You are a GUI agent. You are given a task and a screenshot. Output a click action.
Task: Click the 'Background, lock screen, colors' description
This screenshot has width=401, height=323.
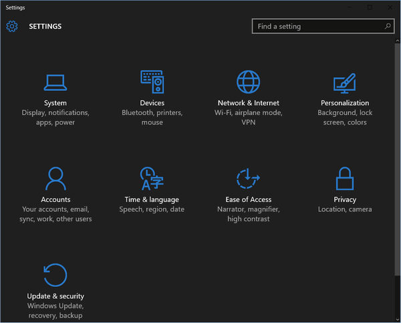pos(345,118)
